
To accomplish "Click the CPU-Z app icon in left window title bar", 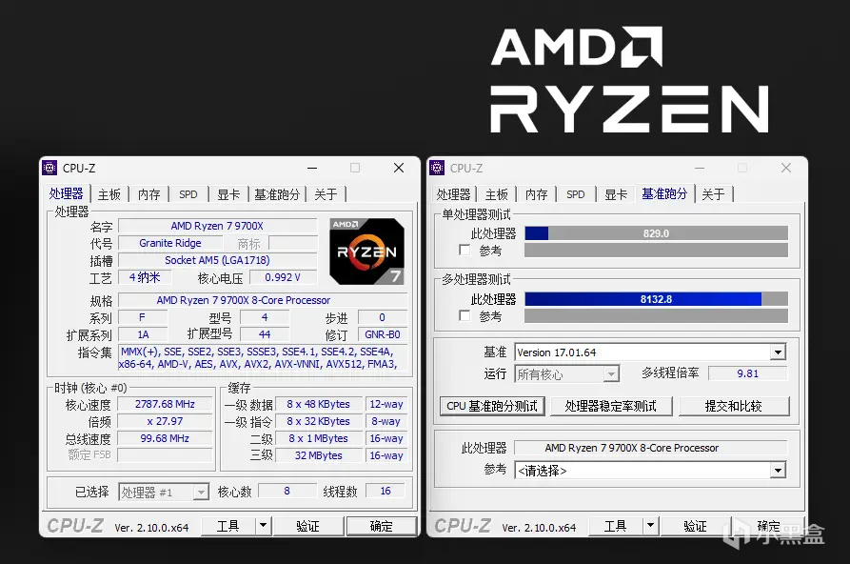I will pos(49,168).
